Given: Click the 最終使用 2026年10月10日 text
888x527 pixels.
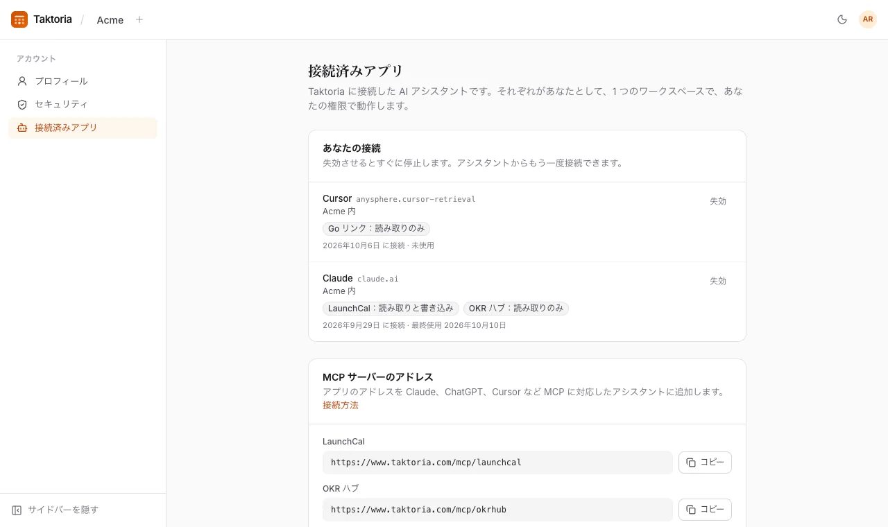Looking at the screenshot, I should click(x=459, y=325).
